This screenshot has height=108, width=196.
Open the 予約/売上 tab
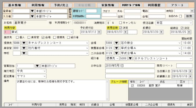pos(61,5)
